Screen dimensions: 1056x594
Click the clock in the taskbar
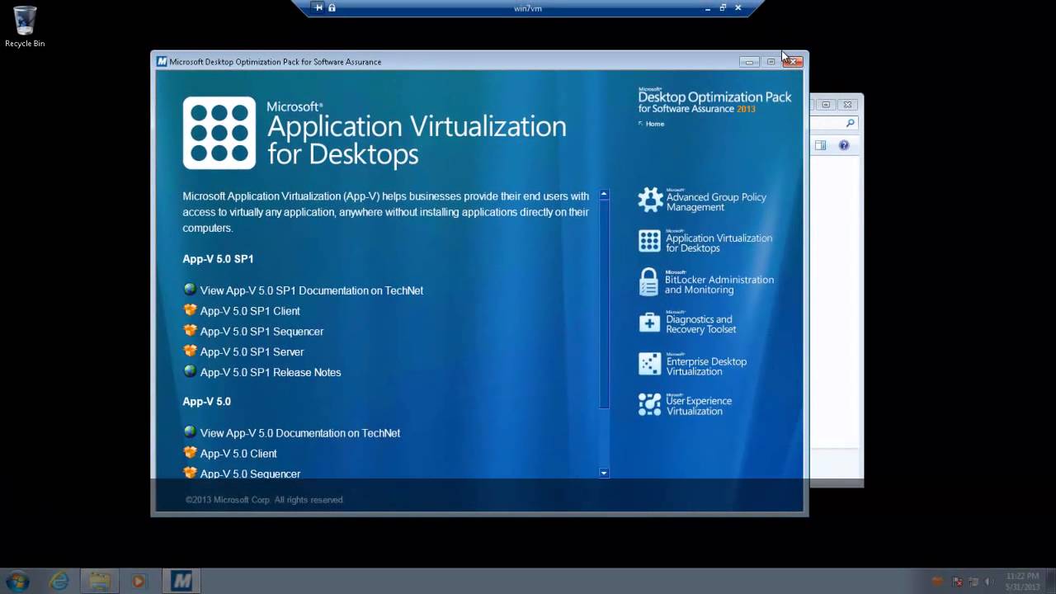point(1023,581)
